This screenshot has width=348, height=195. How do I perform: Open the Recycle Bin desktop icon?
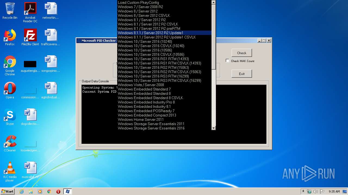pos(10,11)
